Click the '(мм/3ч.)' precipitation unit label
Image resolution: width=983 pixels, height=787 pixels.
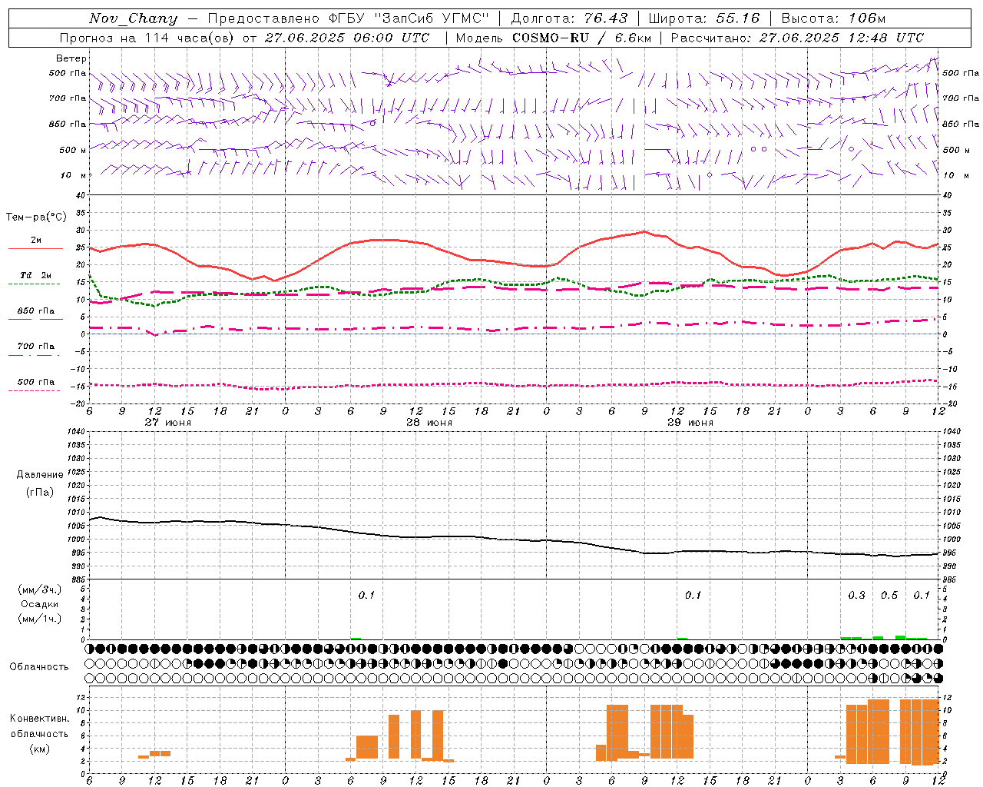click(x=40, y=589)
